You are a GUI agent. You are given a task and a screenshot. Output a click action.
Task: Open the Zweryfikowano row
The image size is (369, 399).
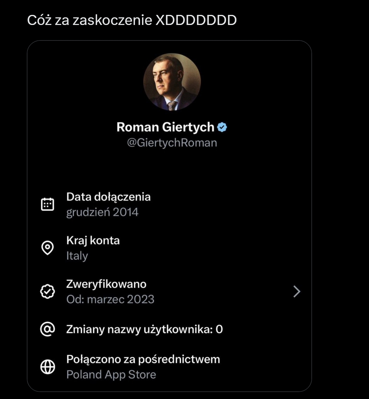coord(106,284)
